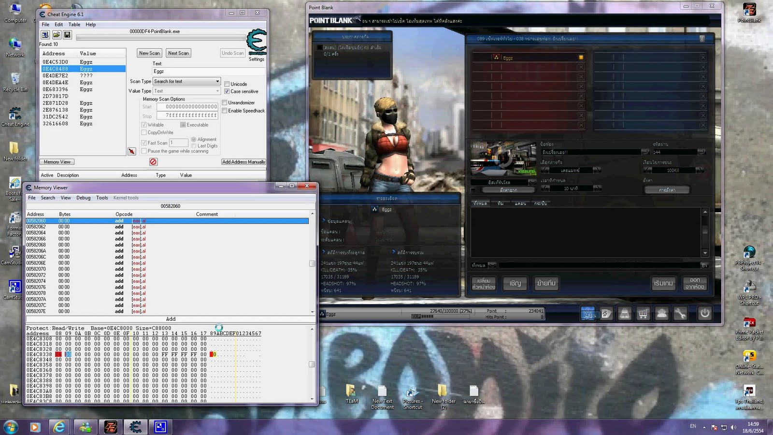Toggle Enable Speedhack checkbox
The height and width of the screenshot is (435, 773).
(x=225, y=111)
